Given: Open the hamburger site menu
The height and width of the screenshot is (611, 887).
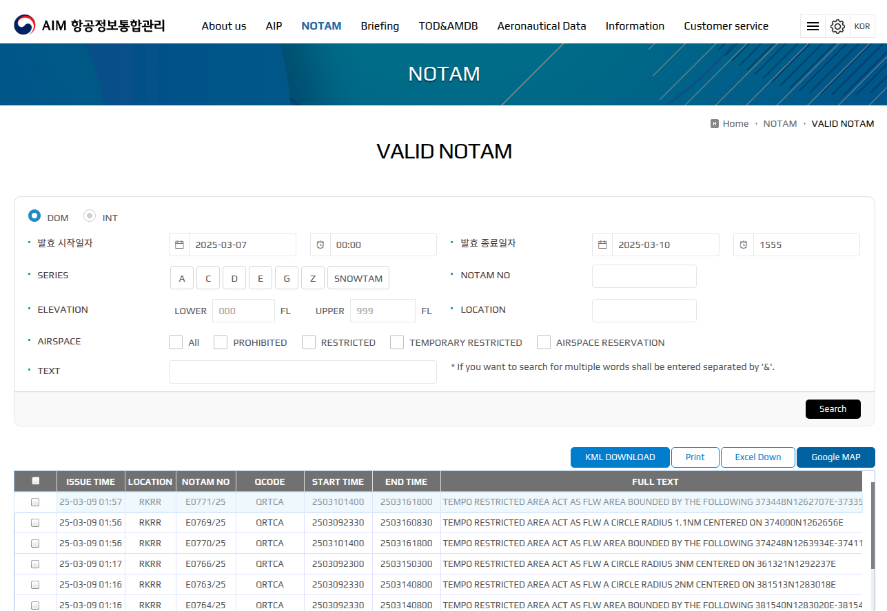Looking at the screenshot, I should tap(813, 26).
